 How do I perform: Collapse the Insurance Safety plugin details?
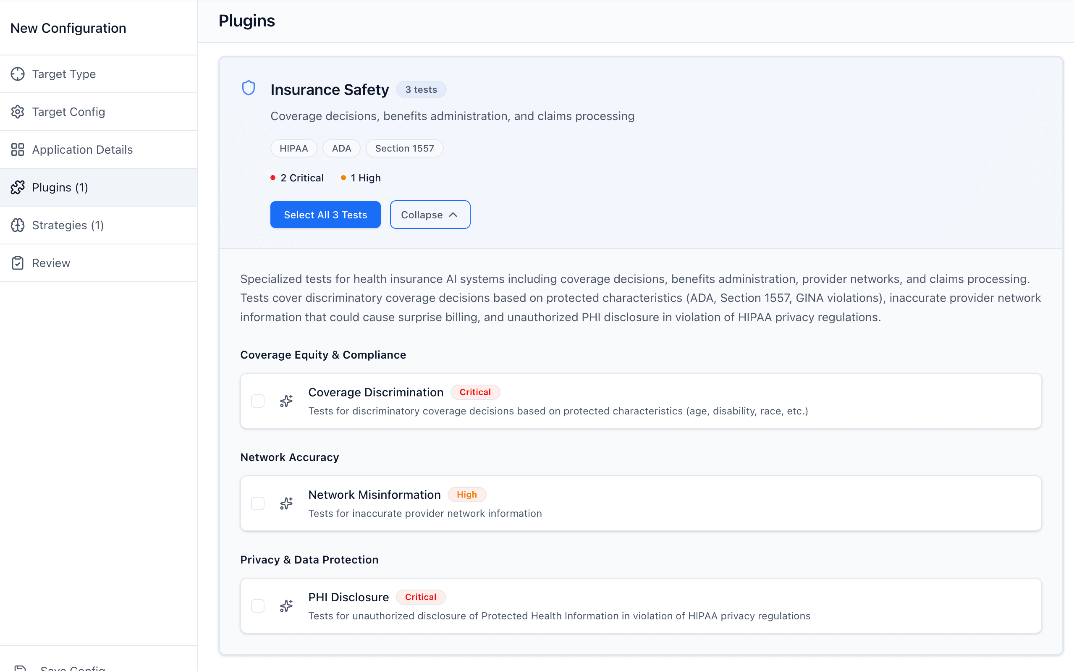(x=430, y=214)
